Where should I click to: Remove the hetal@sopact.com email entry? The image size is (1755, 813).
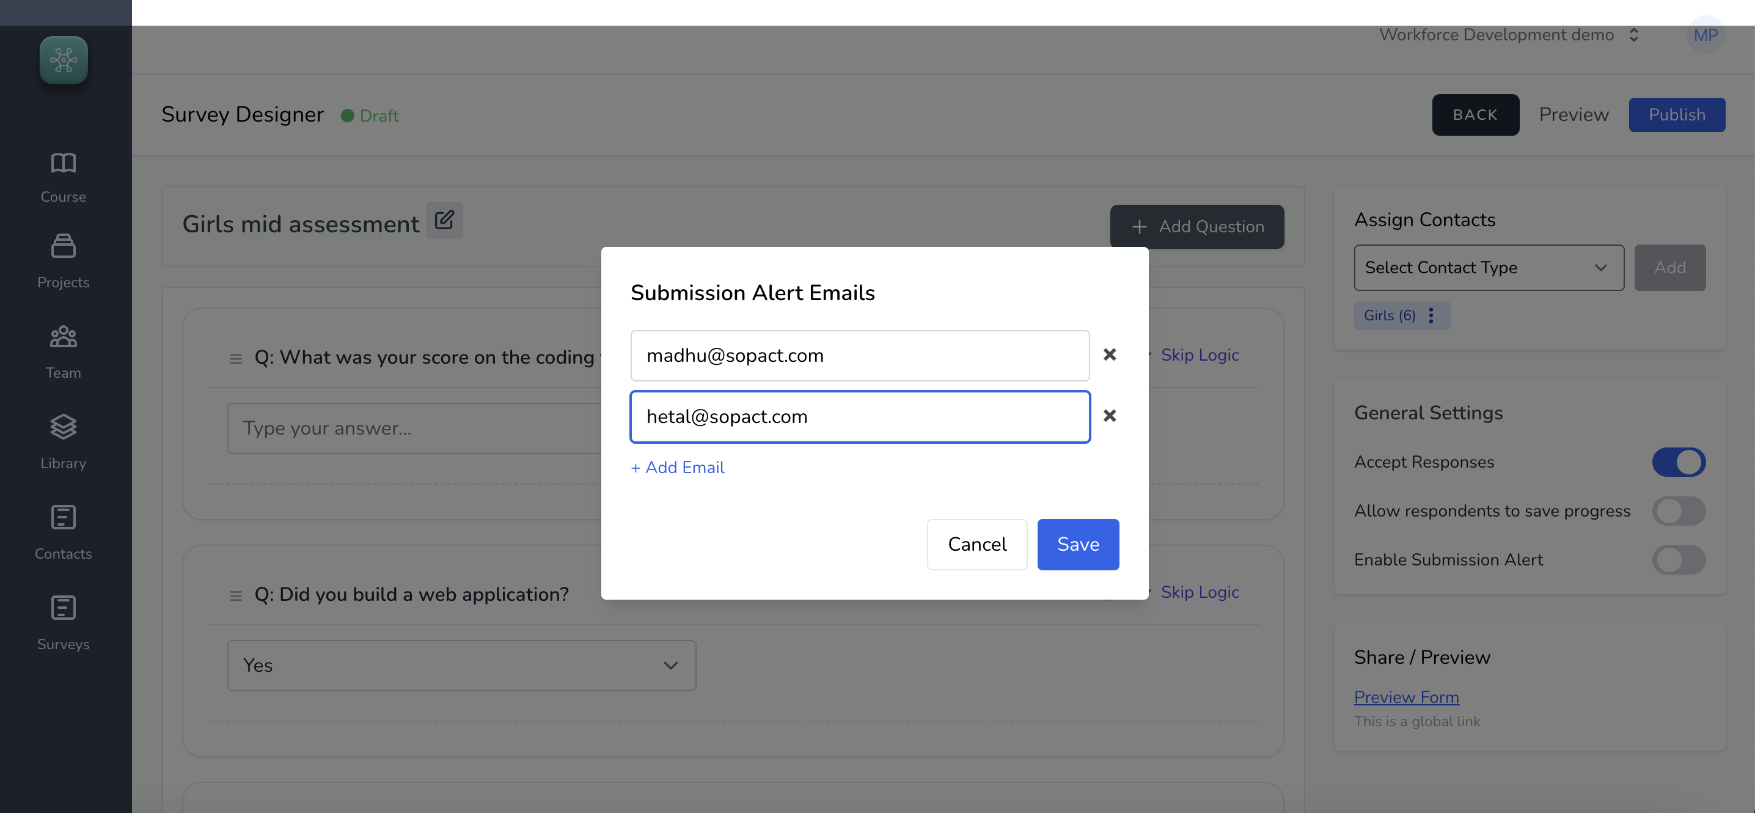click(1109, 416)
